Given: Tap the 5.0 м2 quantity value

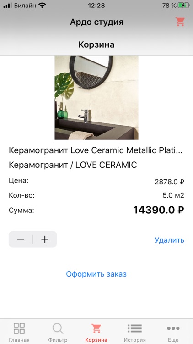Looking at the screenshot, I should pyautogui.click(x=173, y=195).
